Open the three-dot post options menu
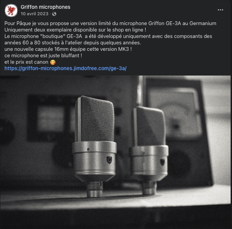The height and width of the screenshot is (229, 232). 220,10
